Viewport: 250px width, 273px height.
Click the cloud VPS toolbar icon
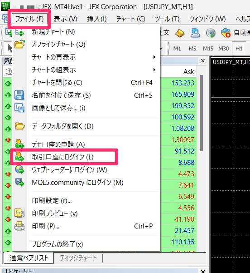pyautogui.click(x=195, y=33)
